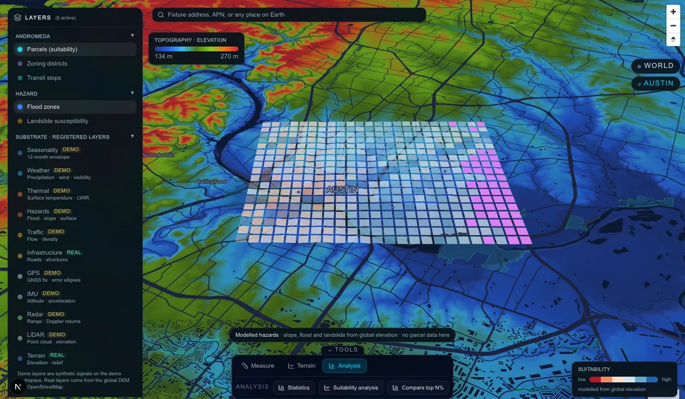
Task: Switch to the Terrain tool tab
Action: click(x=301, y=366)
